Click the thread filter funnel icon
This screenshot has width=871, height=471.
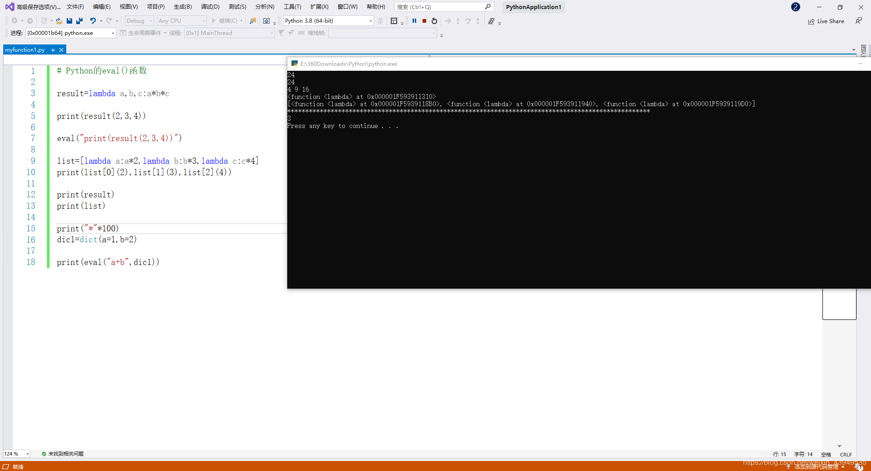click(x=281, y=33)
